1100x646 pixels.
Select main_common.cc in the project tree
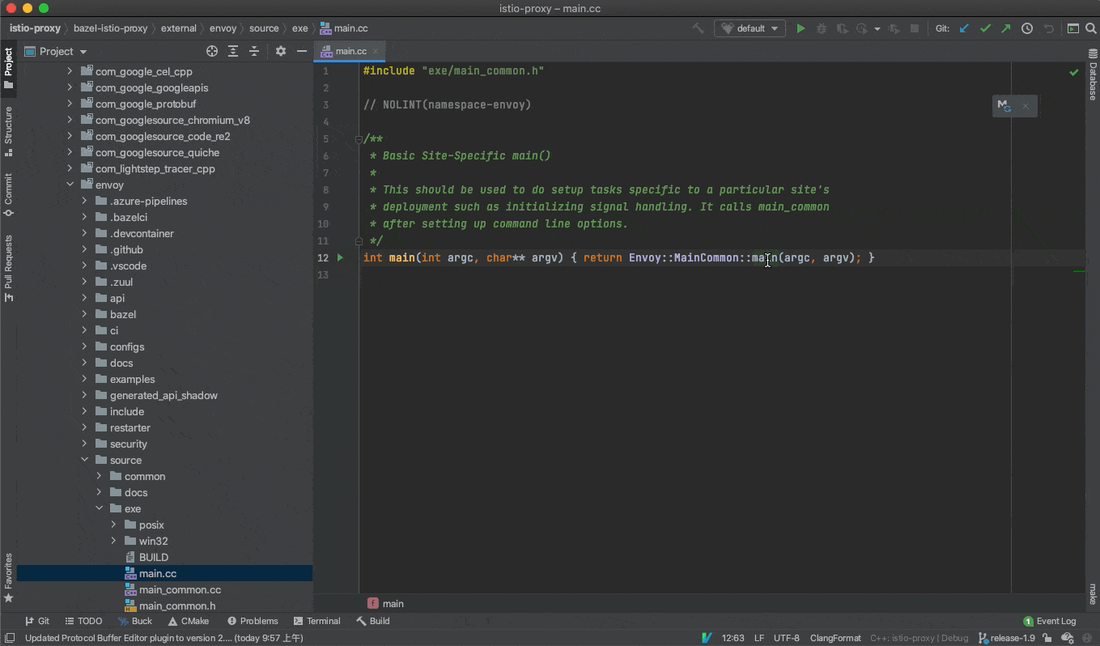(x=180, y=589)
